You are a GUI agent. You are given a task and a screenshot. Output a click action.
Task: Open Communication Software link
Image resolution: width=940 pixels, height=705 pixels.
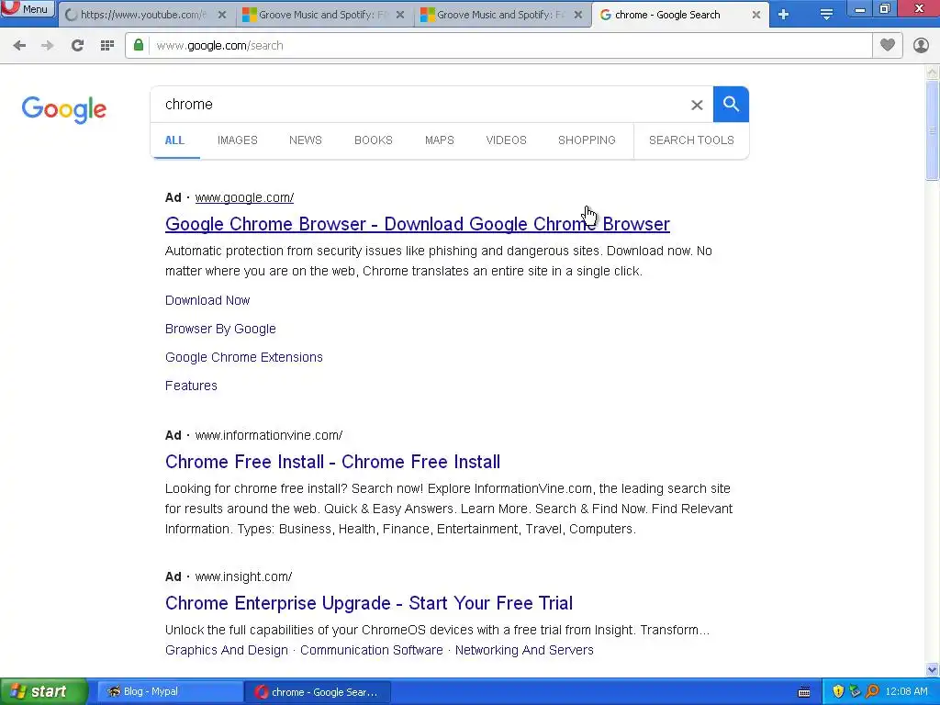pyautogui.click(x=371, y=651)
